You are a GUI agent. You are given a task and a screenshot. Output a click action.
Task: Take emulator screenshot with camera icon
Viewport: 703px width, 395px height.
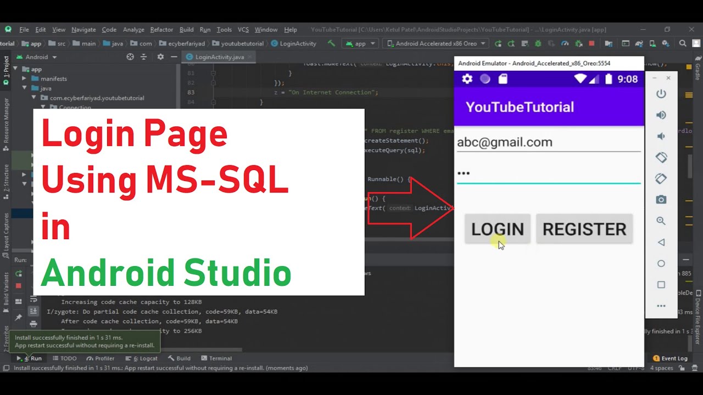click(661, 200)
